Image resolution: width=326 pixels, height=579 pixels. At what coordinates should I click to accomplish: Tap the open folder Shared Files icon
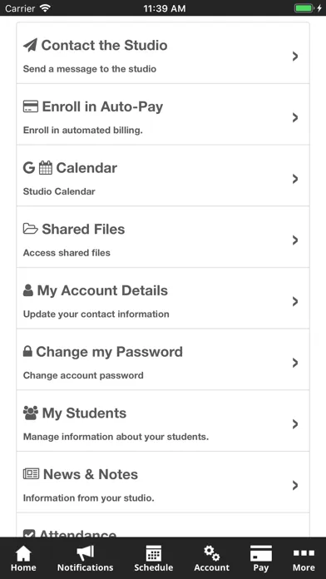(x=30, y=229)
